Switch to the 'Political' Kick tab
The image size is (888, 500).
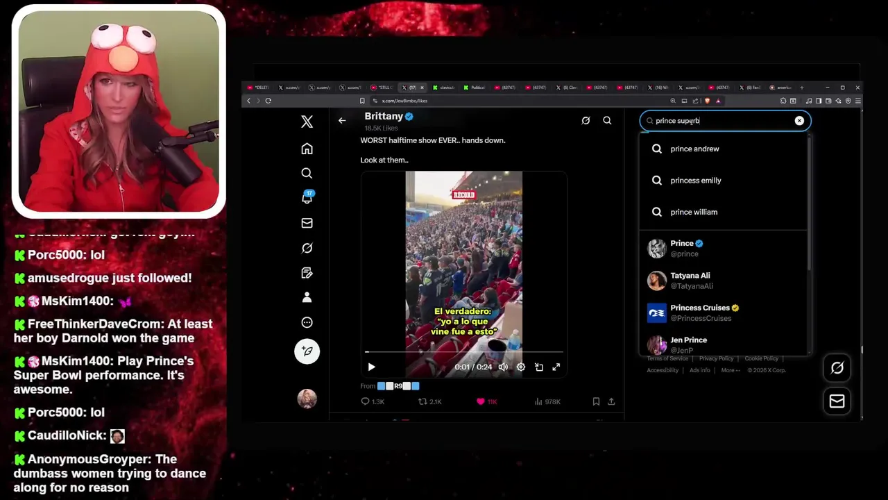(476, 87)
